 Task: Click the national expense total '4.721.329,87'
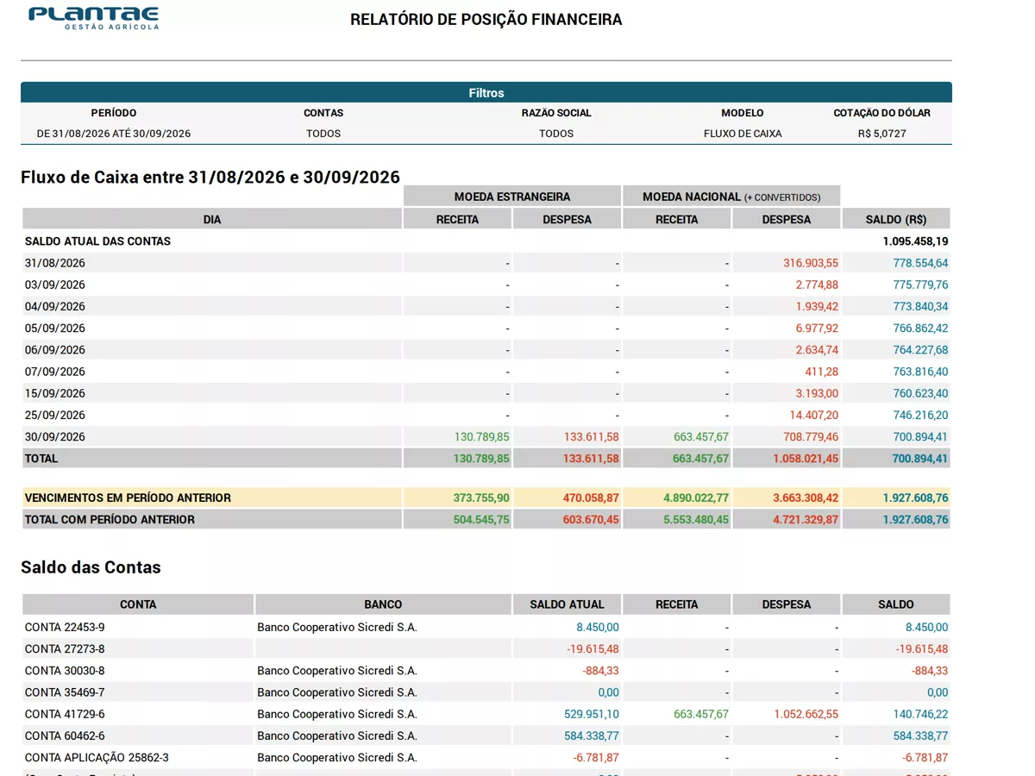[806, 520]
